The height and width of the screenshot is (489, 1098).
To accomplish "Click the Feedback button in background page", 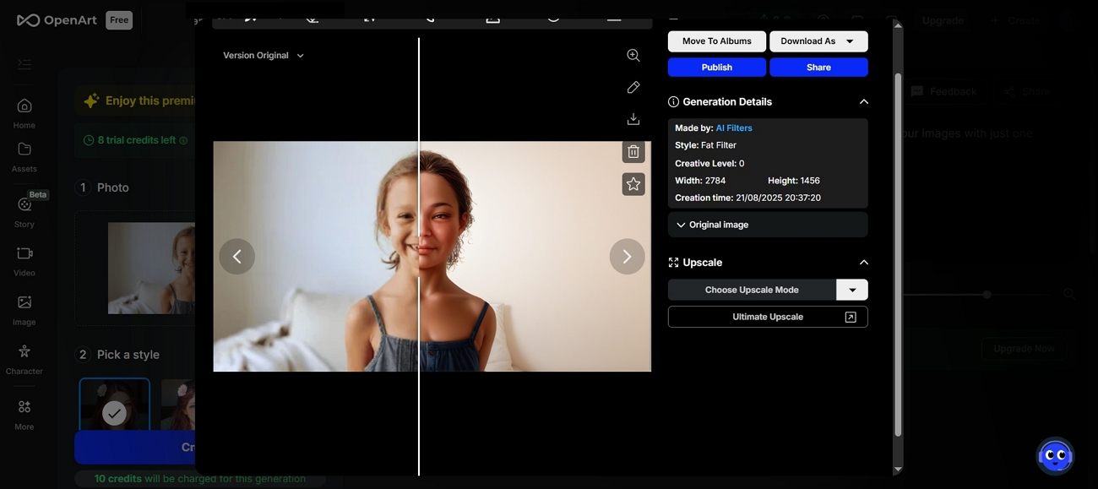I will click(944, 91).
